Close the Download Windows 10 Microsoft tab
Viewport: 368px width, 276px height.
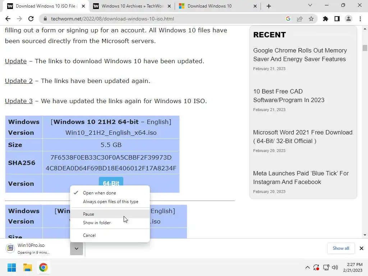[255, 6]
